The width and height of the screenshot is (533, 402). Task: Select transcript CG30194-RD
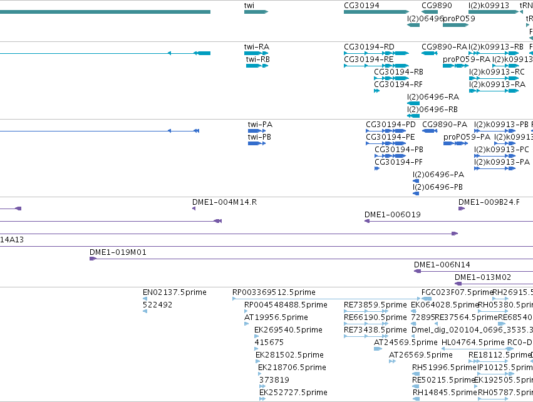coord(376,53)
